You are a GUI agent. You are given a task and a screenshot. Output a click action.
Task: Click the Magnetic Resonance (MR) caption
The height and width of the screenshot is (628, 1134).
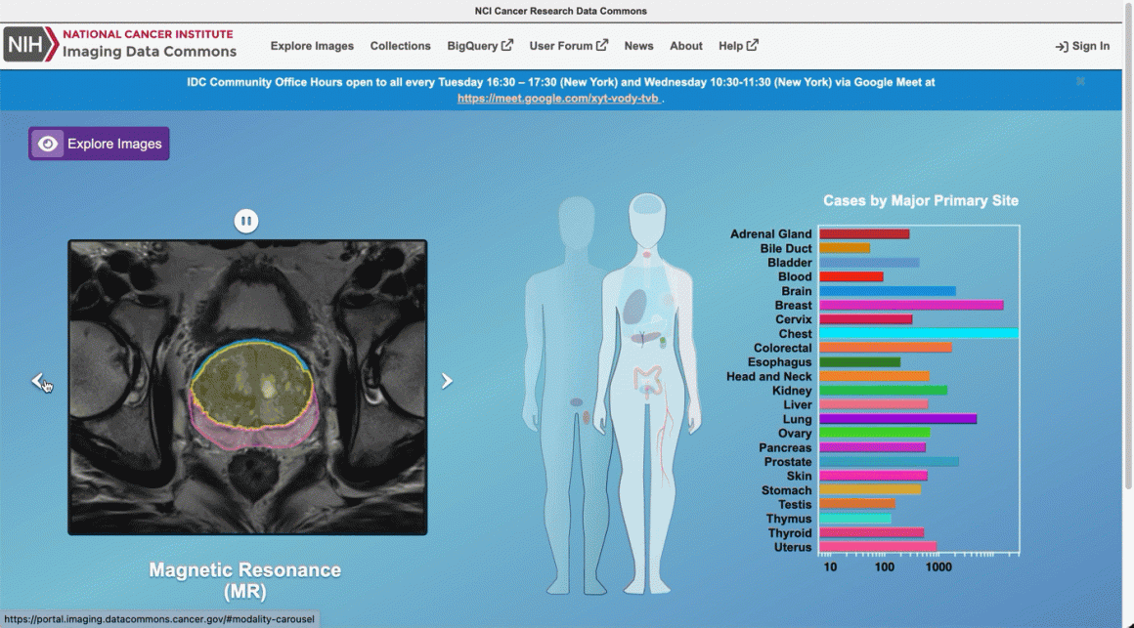pyautogui.click(x=245, y=581)
